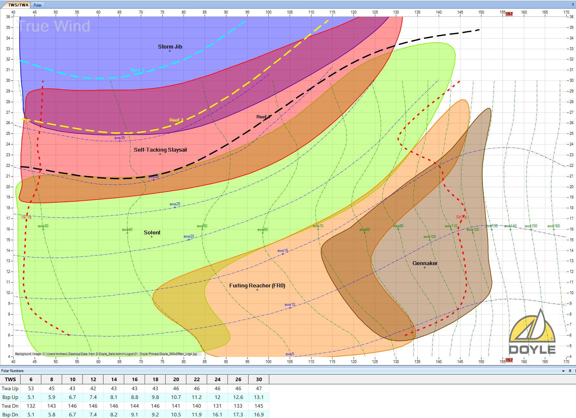Click the Bsp Dn value 16.1

[x=217, y=414]
